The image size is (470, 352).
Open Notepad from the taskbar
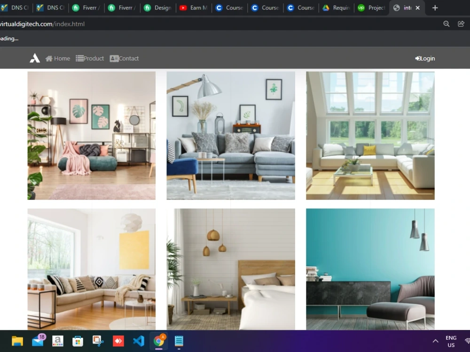[179, 341]
